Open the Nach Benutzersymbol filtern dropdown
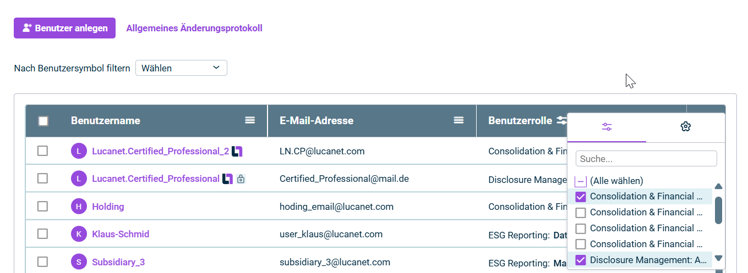748x273 pixels. click(x=181, y=68)
